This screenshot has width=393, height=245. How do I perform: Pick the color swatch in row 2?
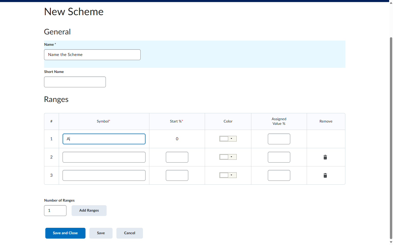tap(224, 157)
